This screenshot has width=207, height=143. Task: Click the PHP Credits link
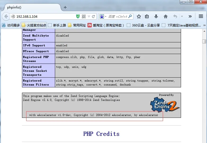coord(102,134)
